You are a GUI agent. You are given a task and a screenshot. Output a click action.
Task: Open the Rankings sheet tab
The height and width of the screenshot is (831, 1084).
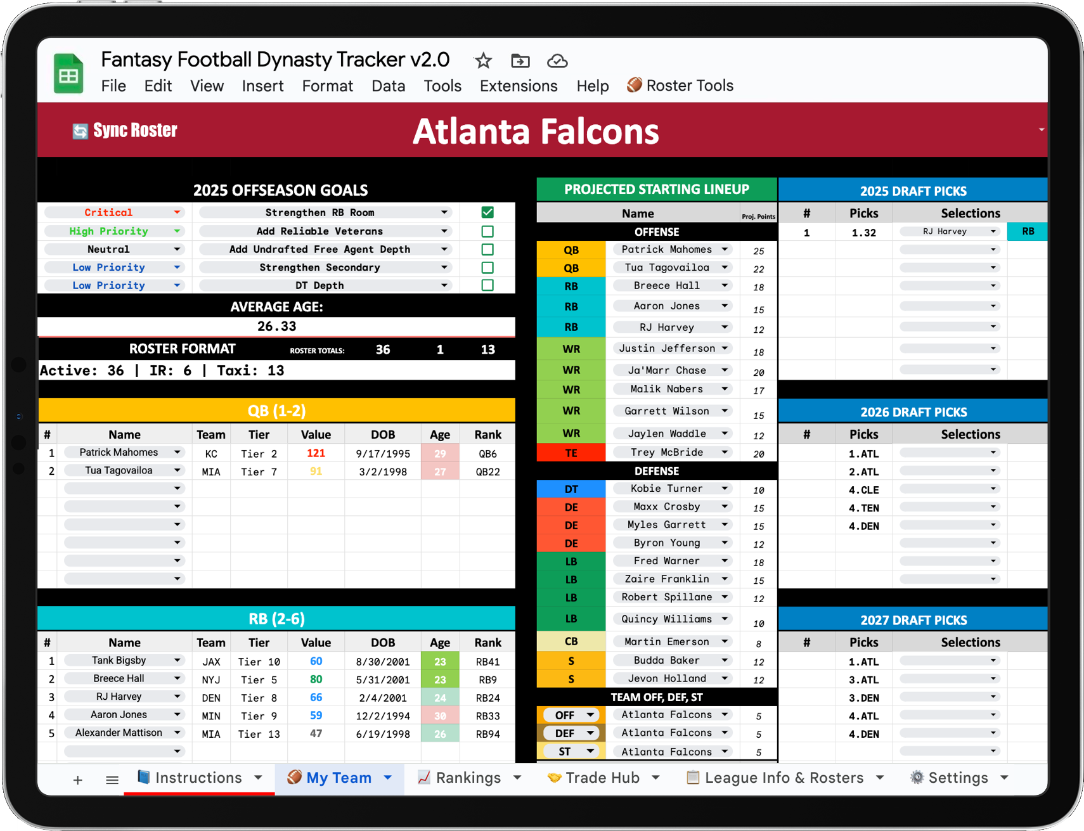[467, 778]
